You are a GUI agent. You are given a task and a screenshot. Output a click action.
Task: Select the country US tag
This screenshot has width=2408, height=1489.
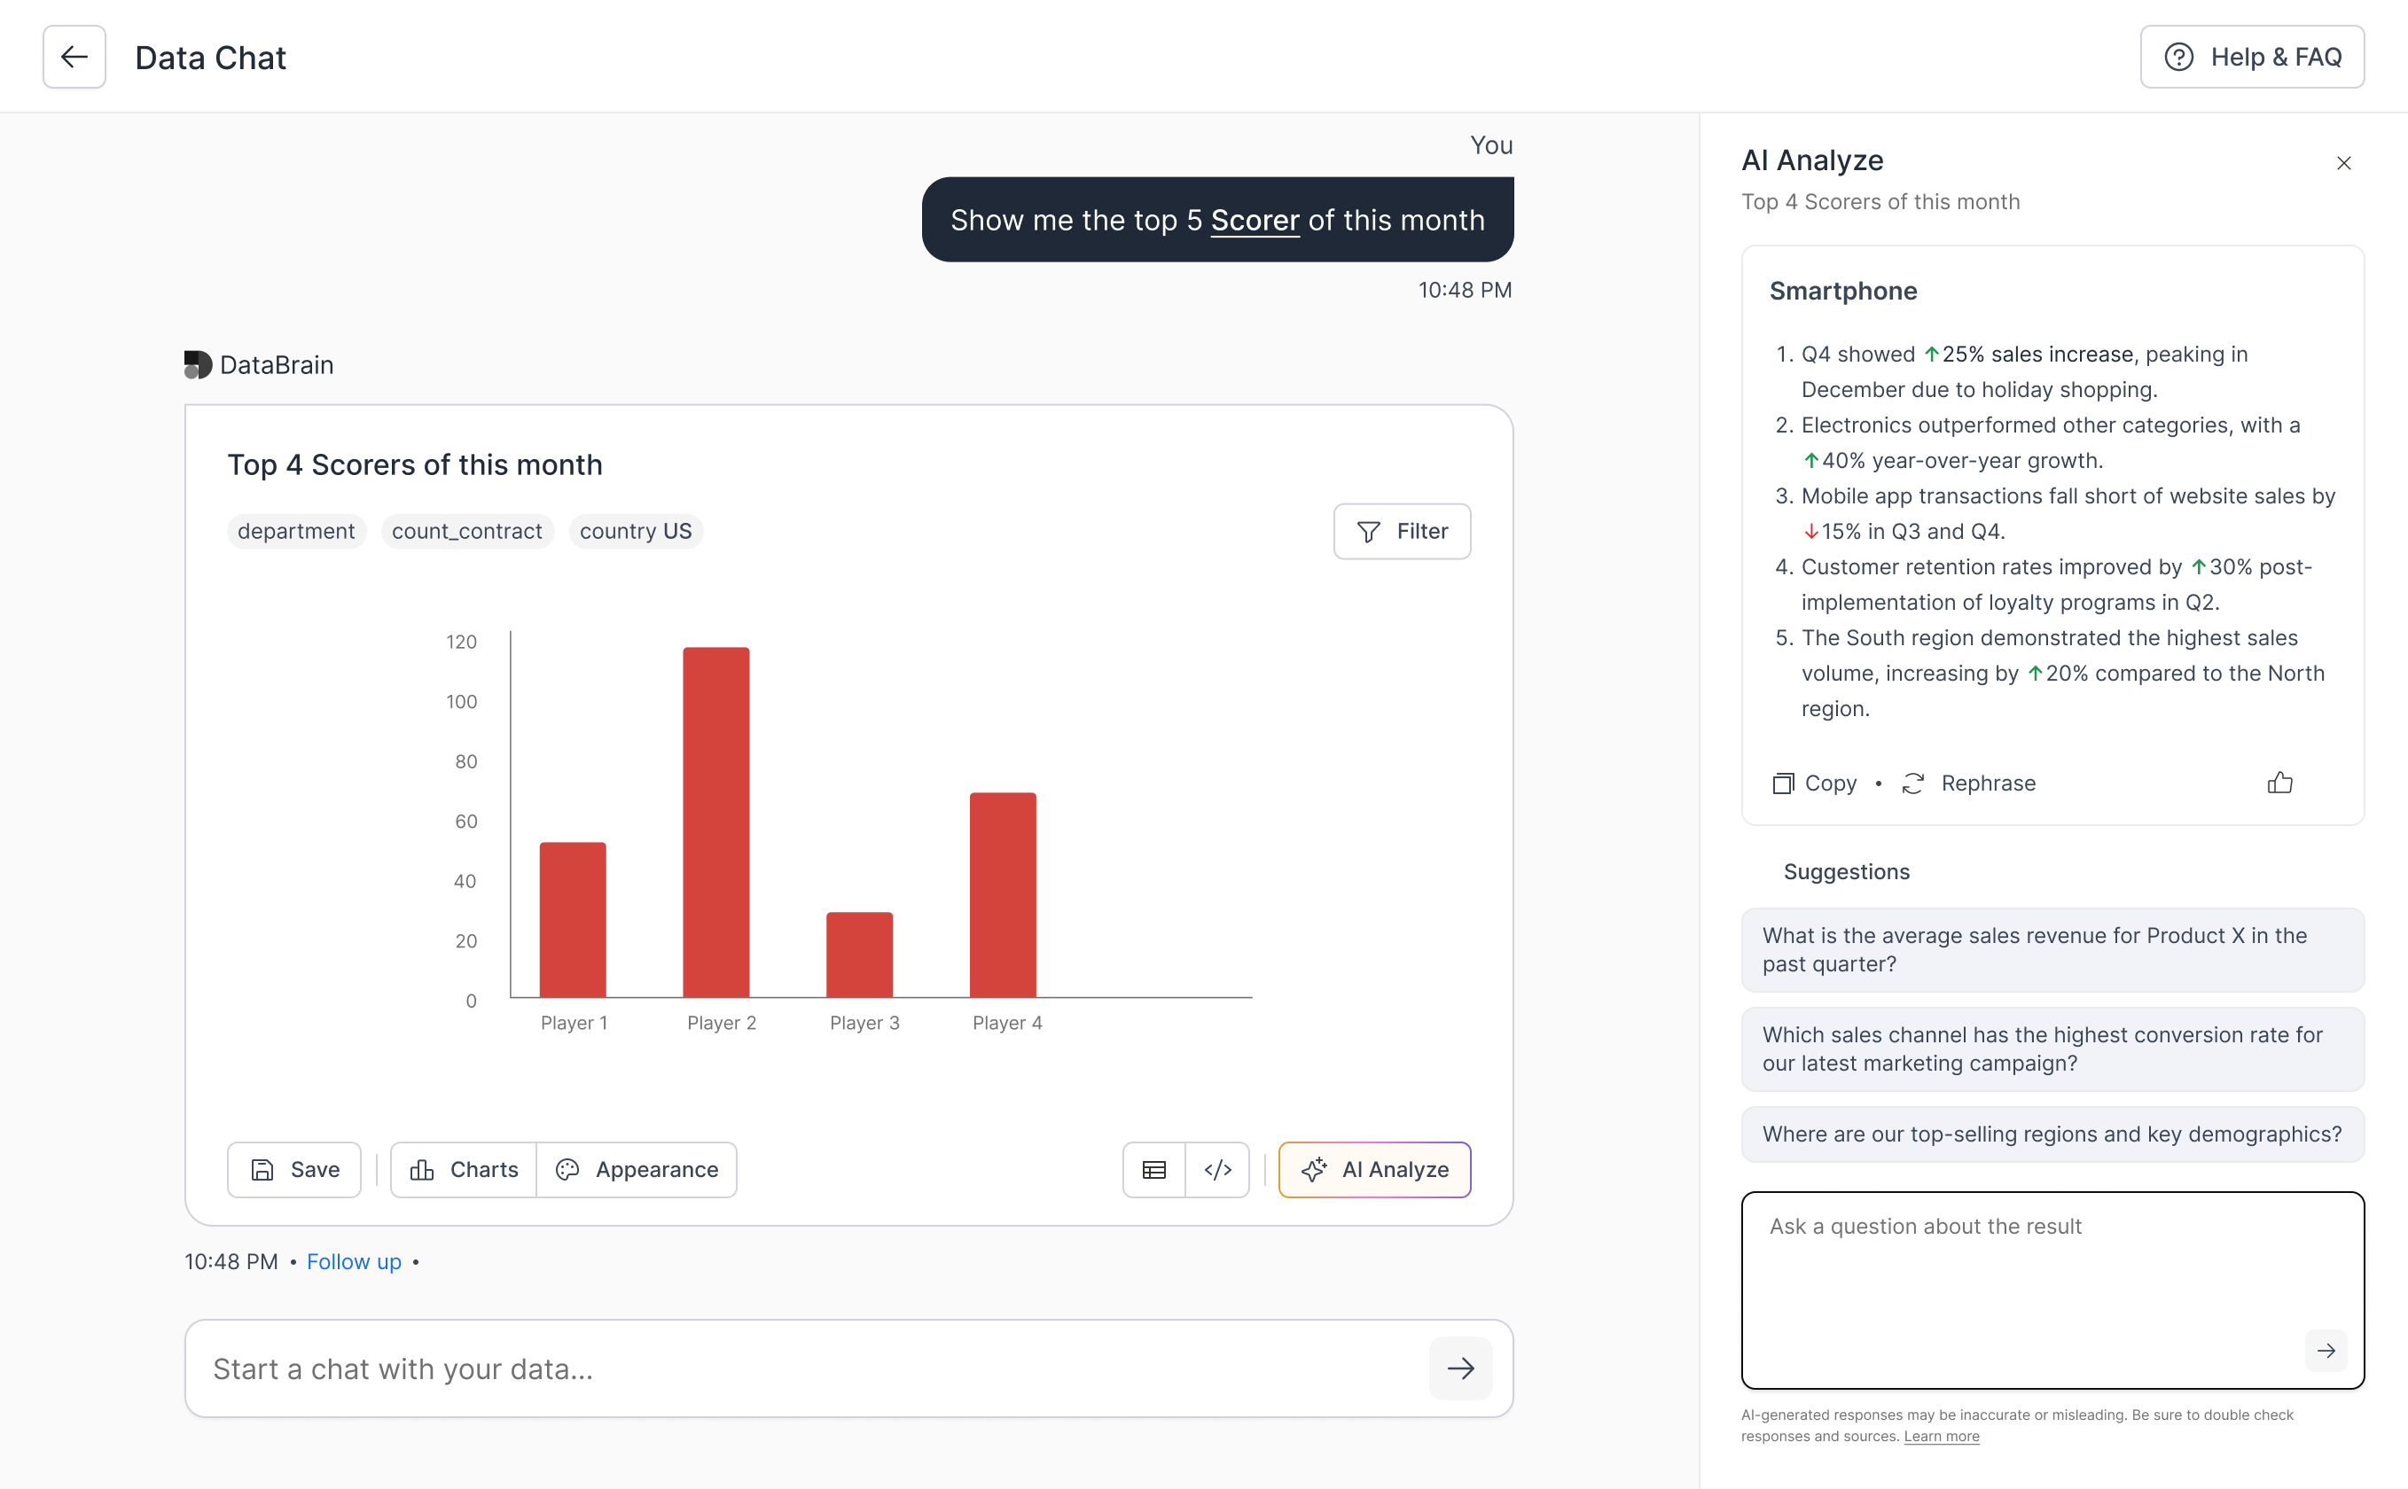click(x=635, y=532)
